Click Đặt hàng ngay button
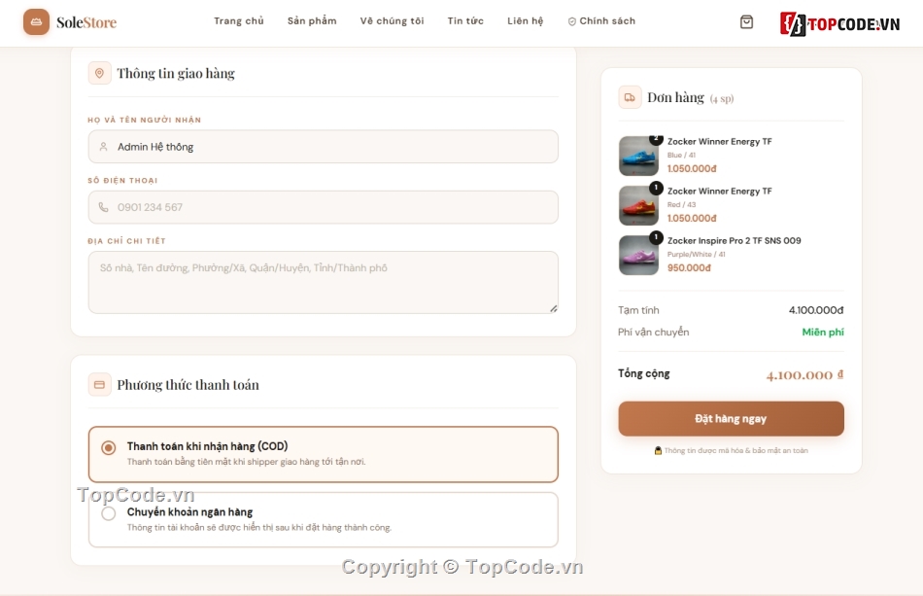923x596 pixels. tap(731, 419)
